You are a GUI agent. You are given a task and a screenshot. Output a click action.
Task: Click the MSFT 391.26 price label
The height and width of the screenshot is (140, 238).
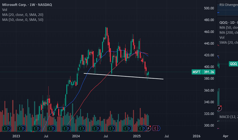click(203, 72)
